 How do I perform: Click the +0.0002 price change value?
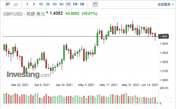click(x=72, y=14)
